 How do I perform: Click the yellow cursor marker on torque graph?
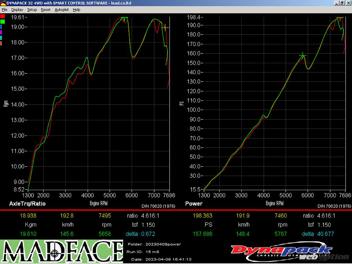click(165, 28)
